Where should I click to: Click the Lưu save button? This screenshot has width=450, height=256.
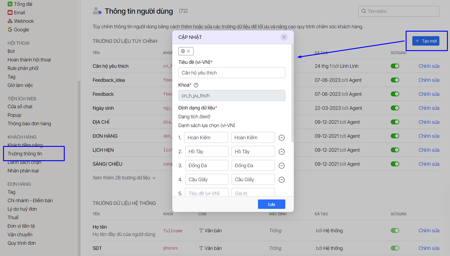coord(271,204)
